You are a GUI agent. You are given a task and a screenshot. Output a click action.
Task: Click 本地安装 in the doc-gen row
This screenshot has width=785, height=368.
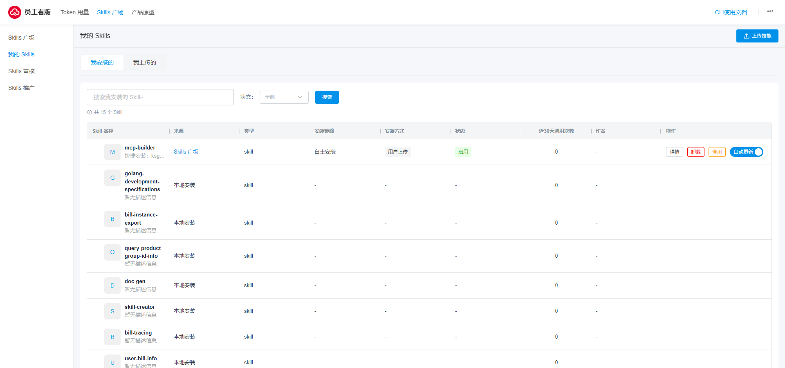(184, 285)
